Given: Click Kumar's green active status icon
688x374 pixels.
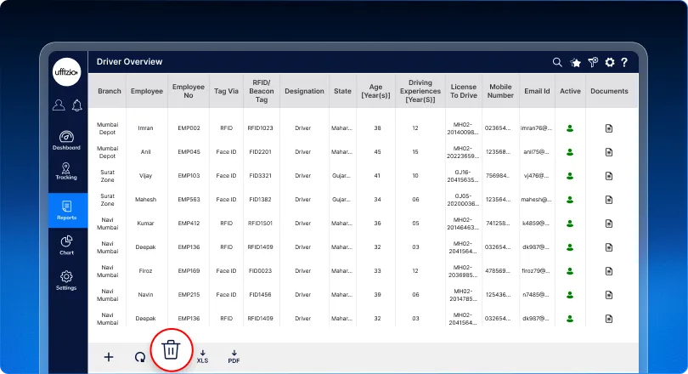Looking at the screenshot, I should pyautogui.click(x=570, y=223).
